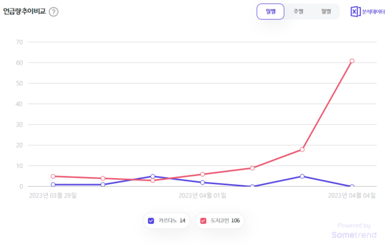Click the first blue 카르다노 peak at value 5
This screenshot has height=245, width=387.
153,176
